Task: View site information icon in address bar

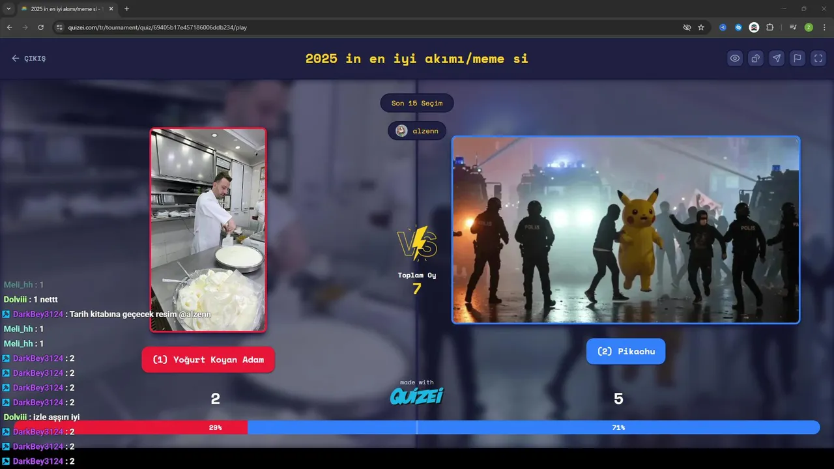Action: [x=59, y=27]
